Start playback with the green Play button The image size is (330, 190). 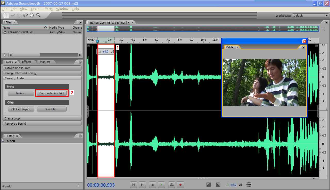[161, 185]
